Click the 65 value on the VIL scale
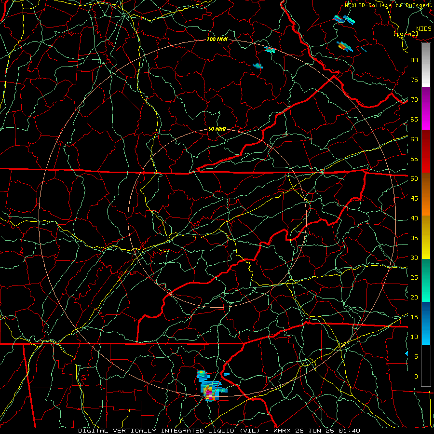 [414, 119]
